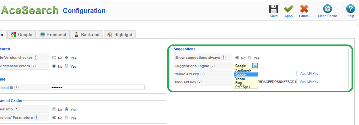
Task: Switch to the Highlight tab
Action: pyautogui.click(x=120, y=35)
